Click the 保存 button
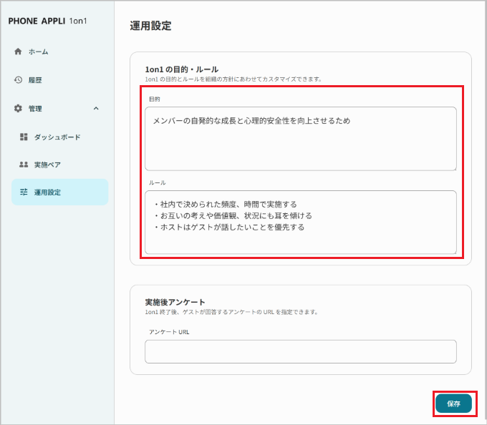The height and width of the screenshot is (425, 487). (x=453, y=404)
